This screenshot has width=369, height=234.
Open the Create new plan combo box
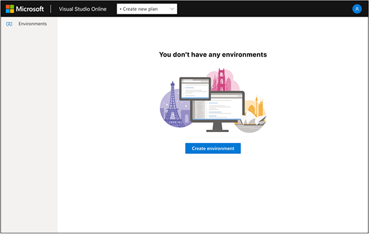(x=147, y=9)
